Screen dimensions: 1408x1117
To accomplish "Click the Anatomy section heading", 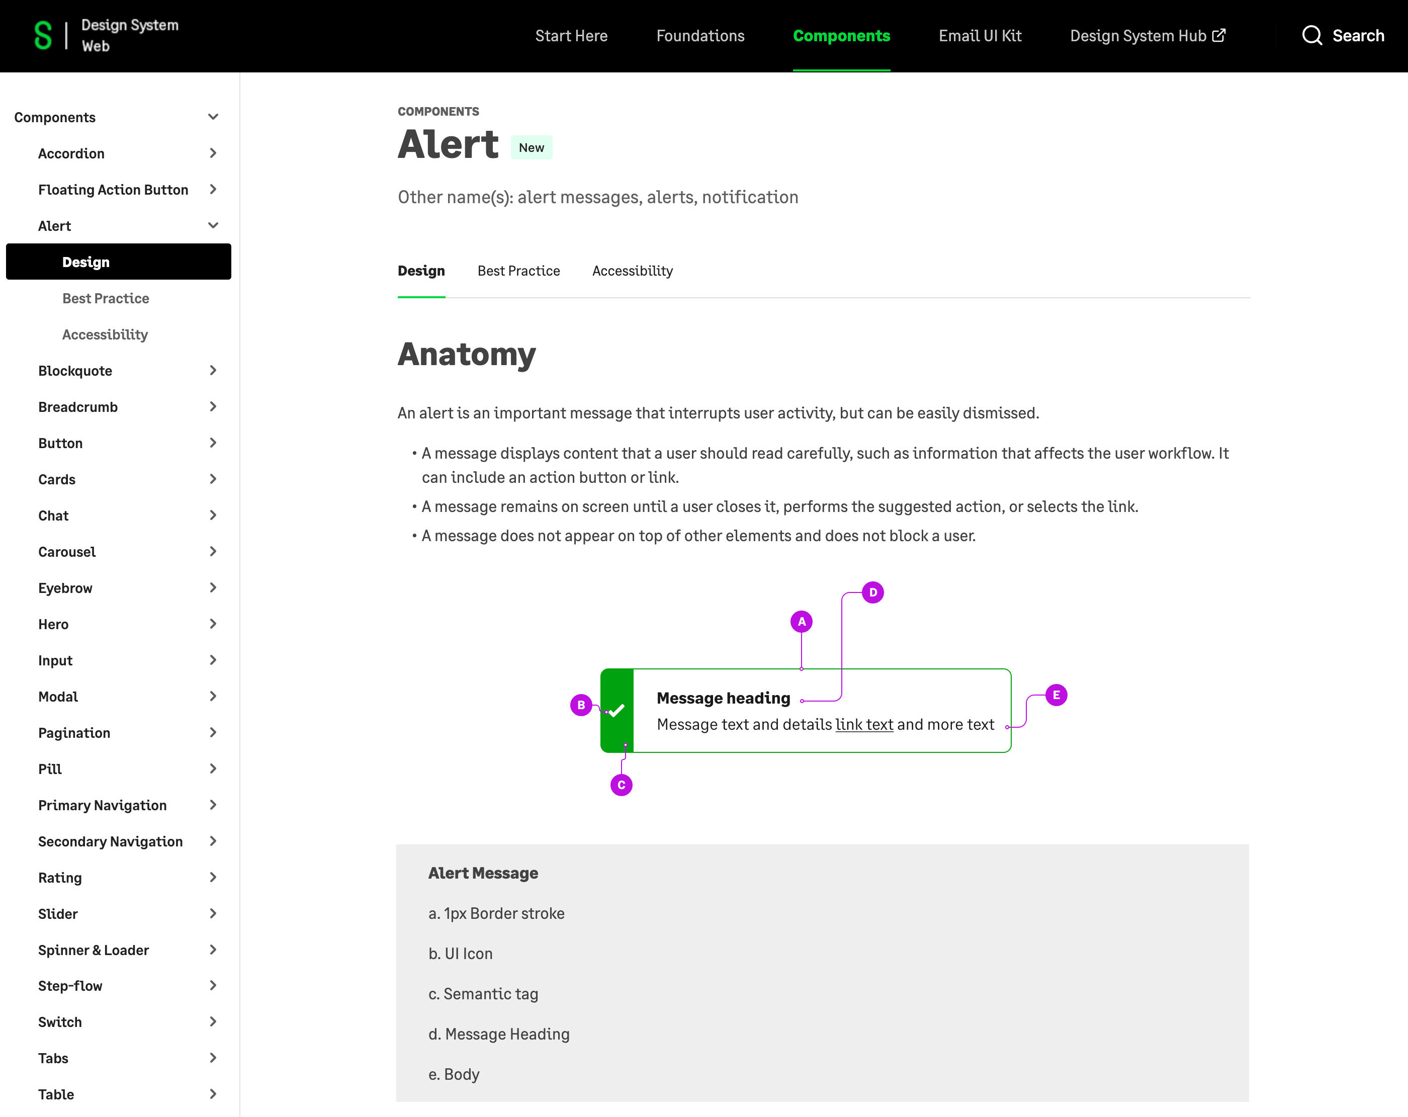I will coord(466,355).
